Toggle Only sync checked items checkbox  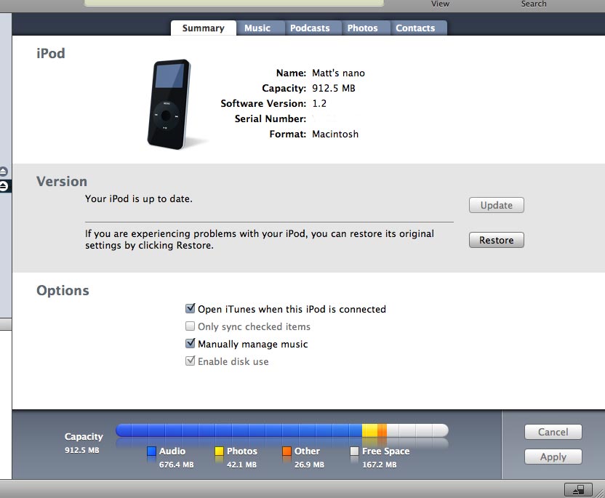point(191,326)
